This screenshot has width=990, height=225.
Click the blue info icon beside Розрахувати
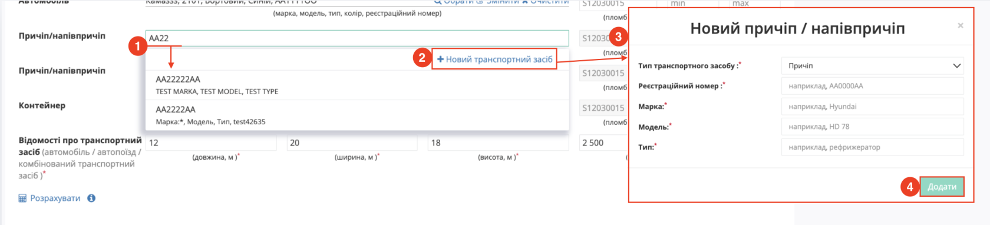coord(91,198)
